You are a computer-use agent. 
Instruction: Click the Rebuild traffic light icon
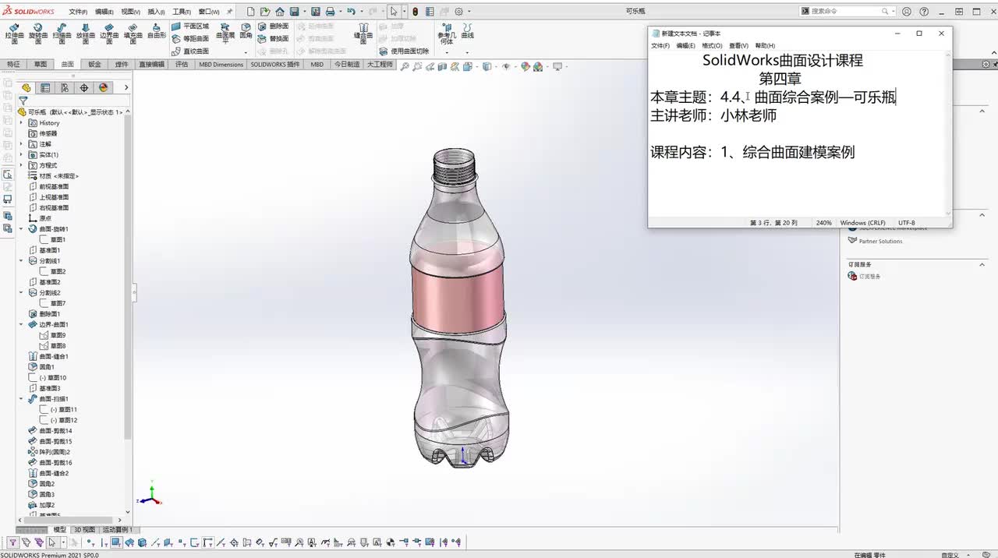[x=415, y=12]
